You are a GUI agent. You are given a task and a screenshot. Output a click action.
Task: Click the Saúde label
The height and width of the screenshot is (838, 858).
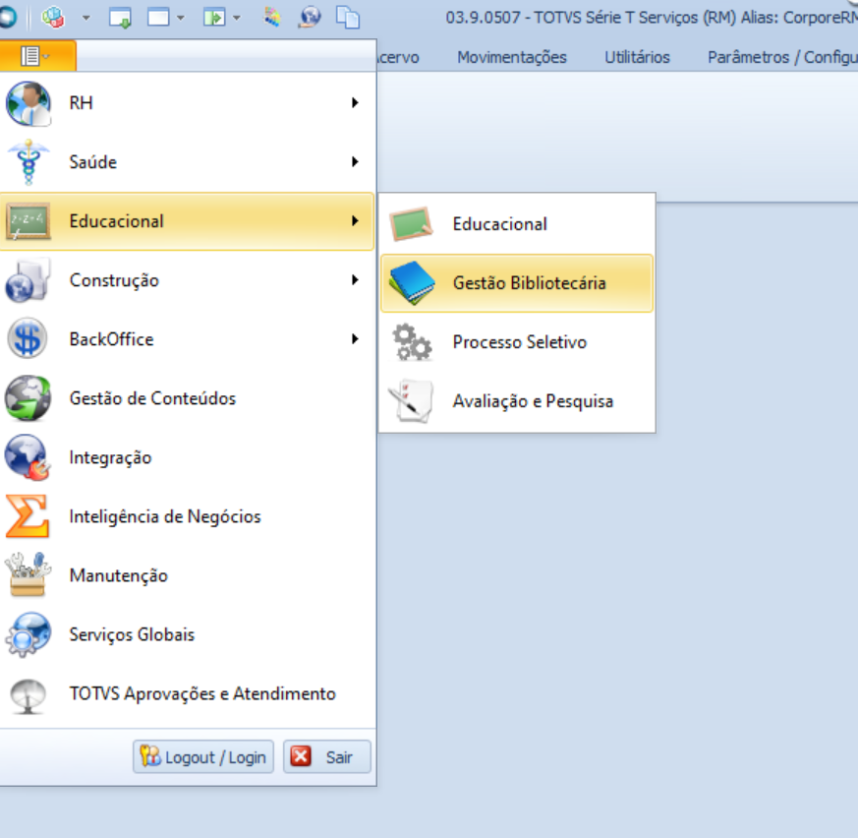point(93,162)
